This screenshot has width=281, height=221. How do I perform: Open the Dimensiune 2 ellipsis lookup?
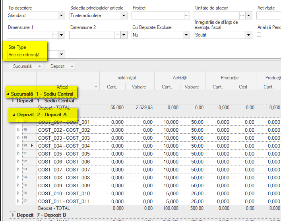[117, 35]
